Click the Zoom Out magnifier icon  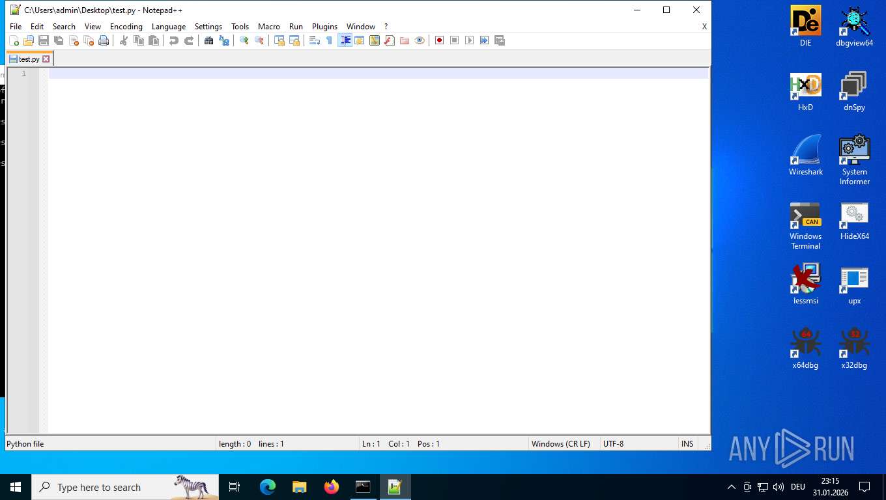[259, 40]
